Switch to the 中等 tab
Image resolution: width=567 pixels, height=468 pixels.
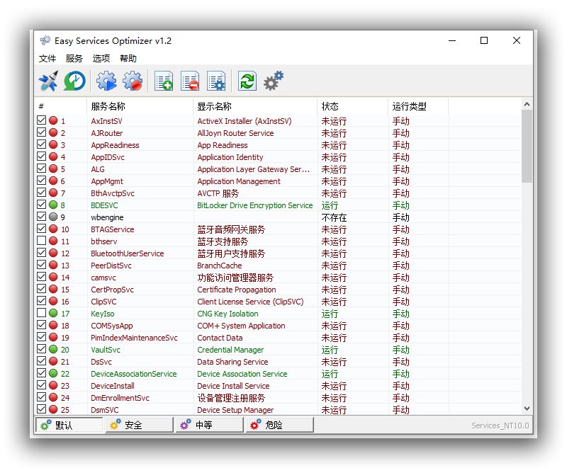210,425
